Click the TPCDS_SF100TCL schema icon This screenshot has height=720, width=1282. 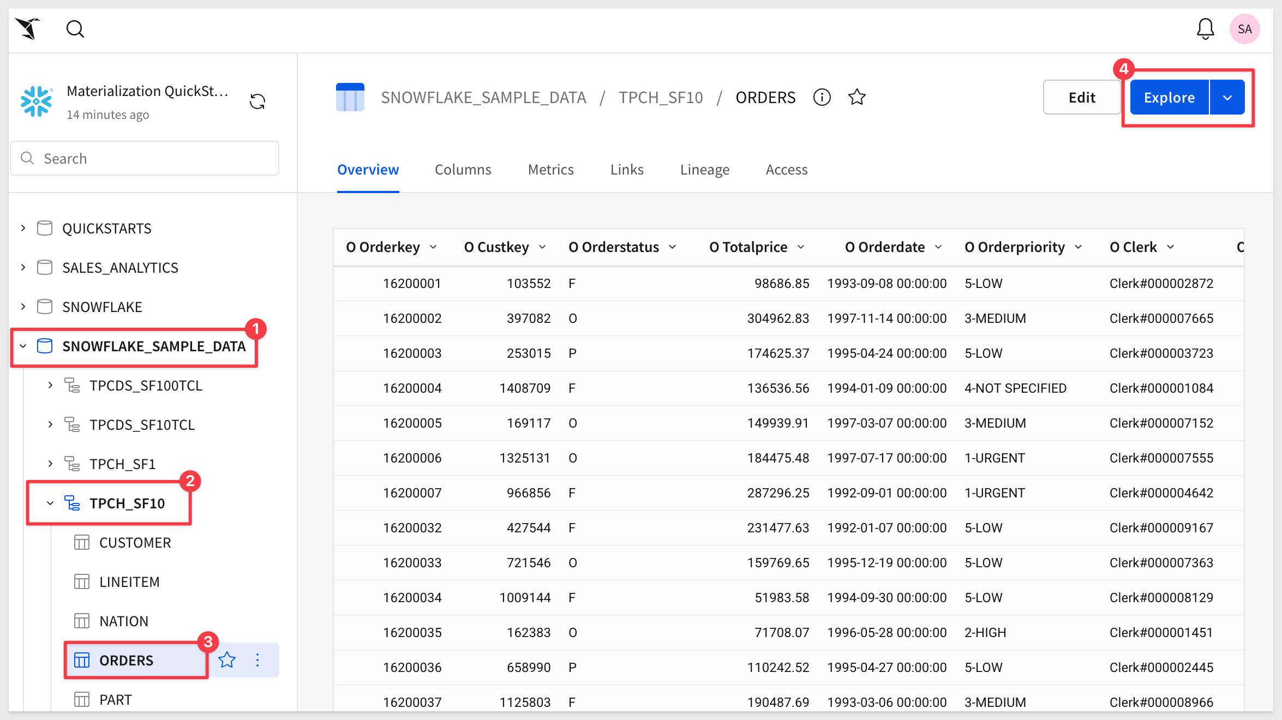72,385
